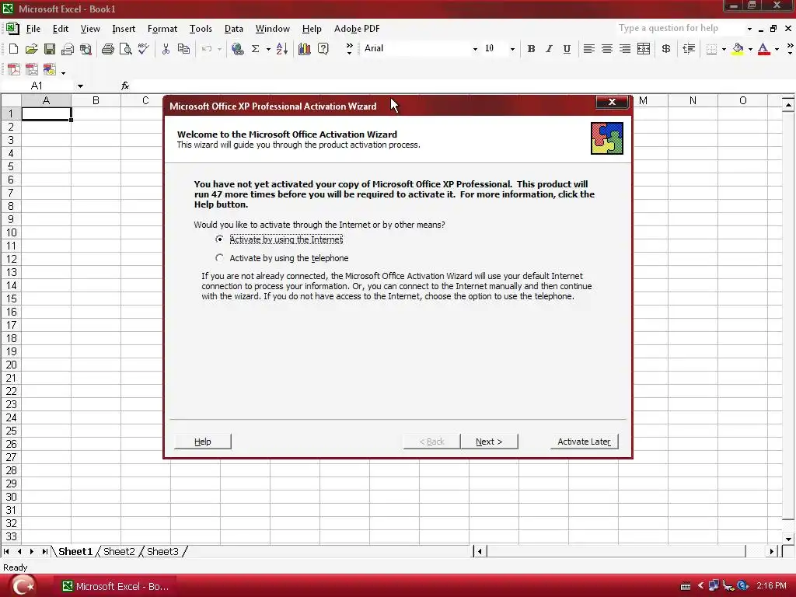Send workbook by e-mail icon
The width and height of the screenshot is (796, 597).
pos(68,49)
